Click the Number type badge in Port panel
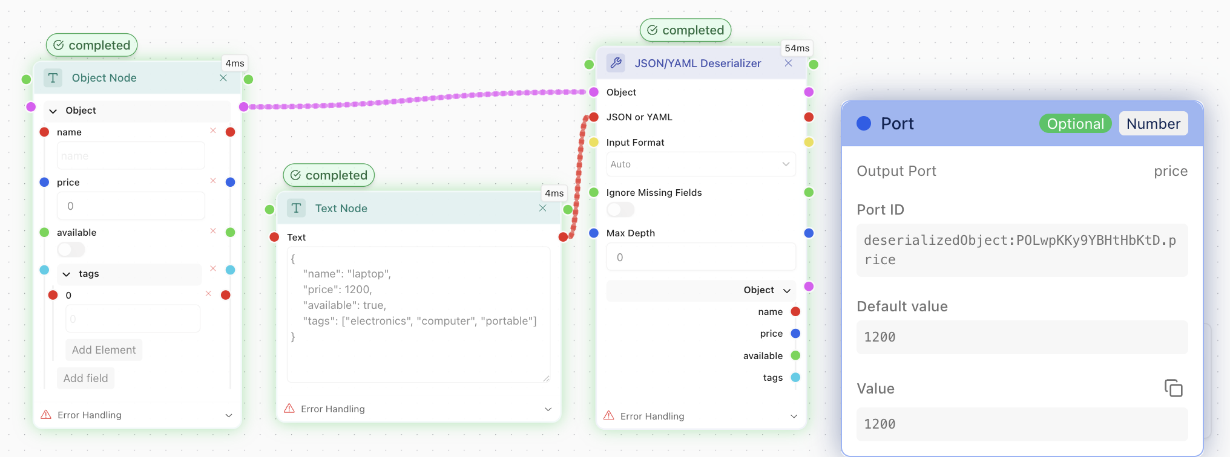Viewport: 1230px width, 457px height. (1153, 124)
